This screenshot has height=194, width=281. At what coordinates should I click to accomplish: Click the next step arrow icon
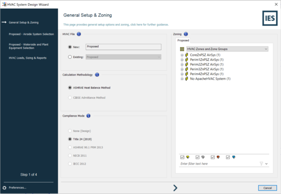pos(175,188)
